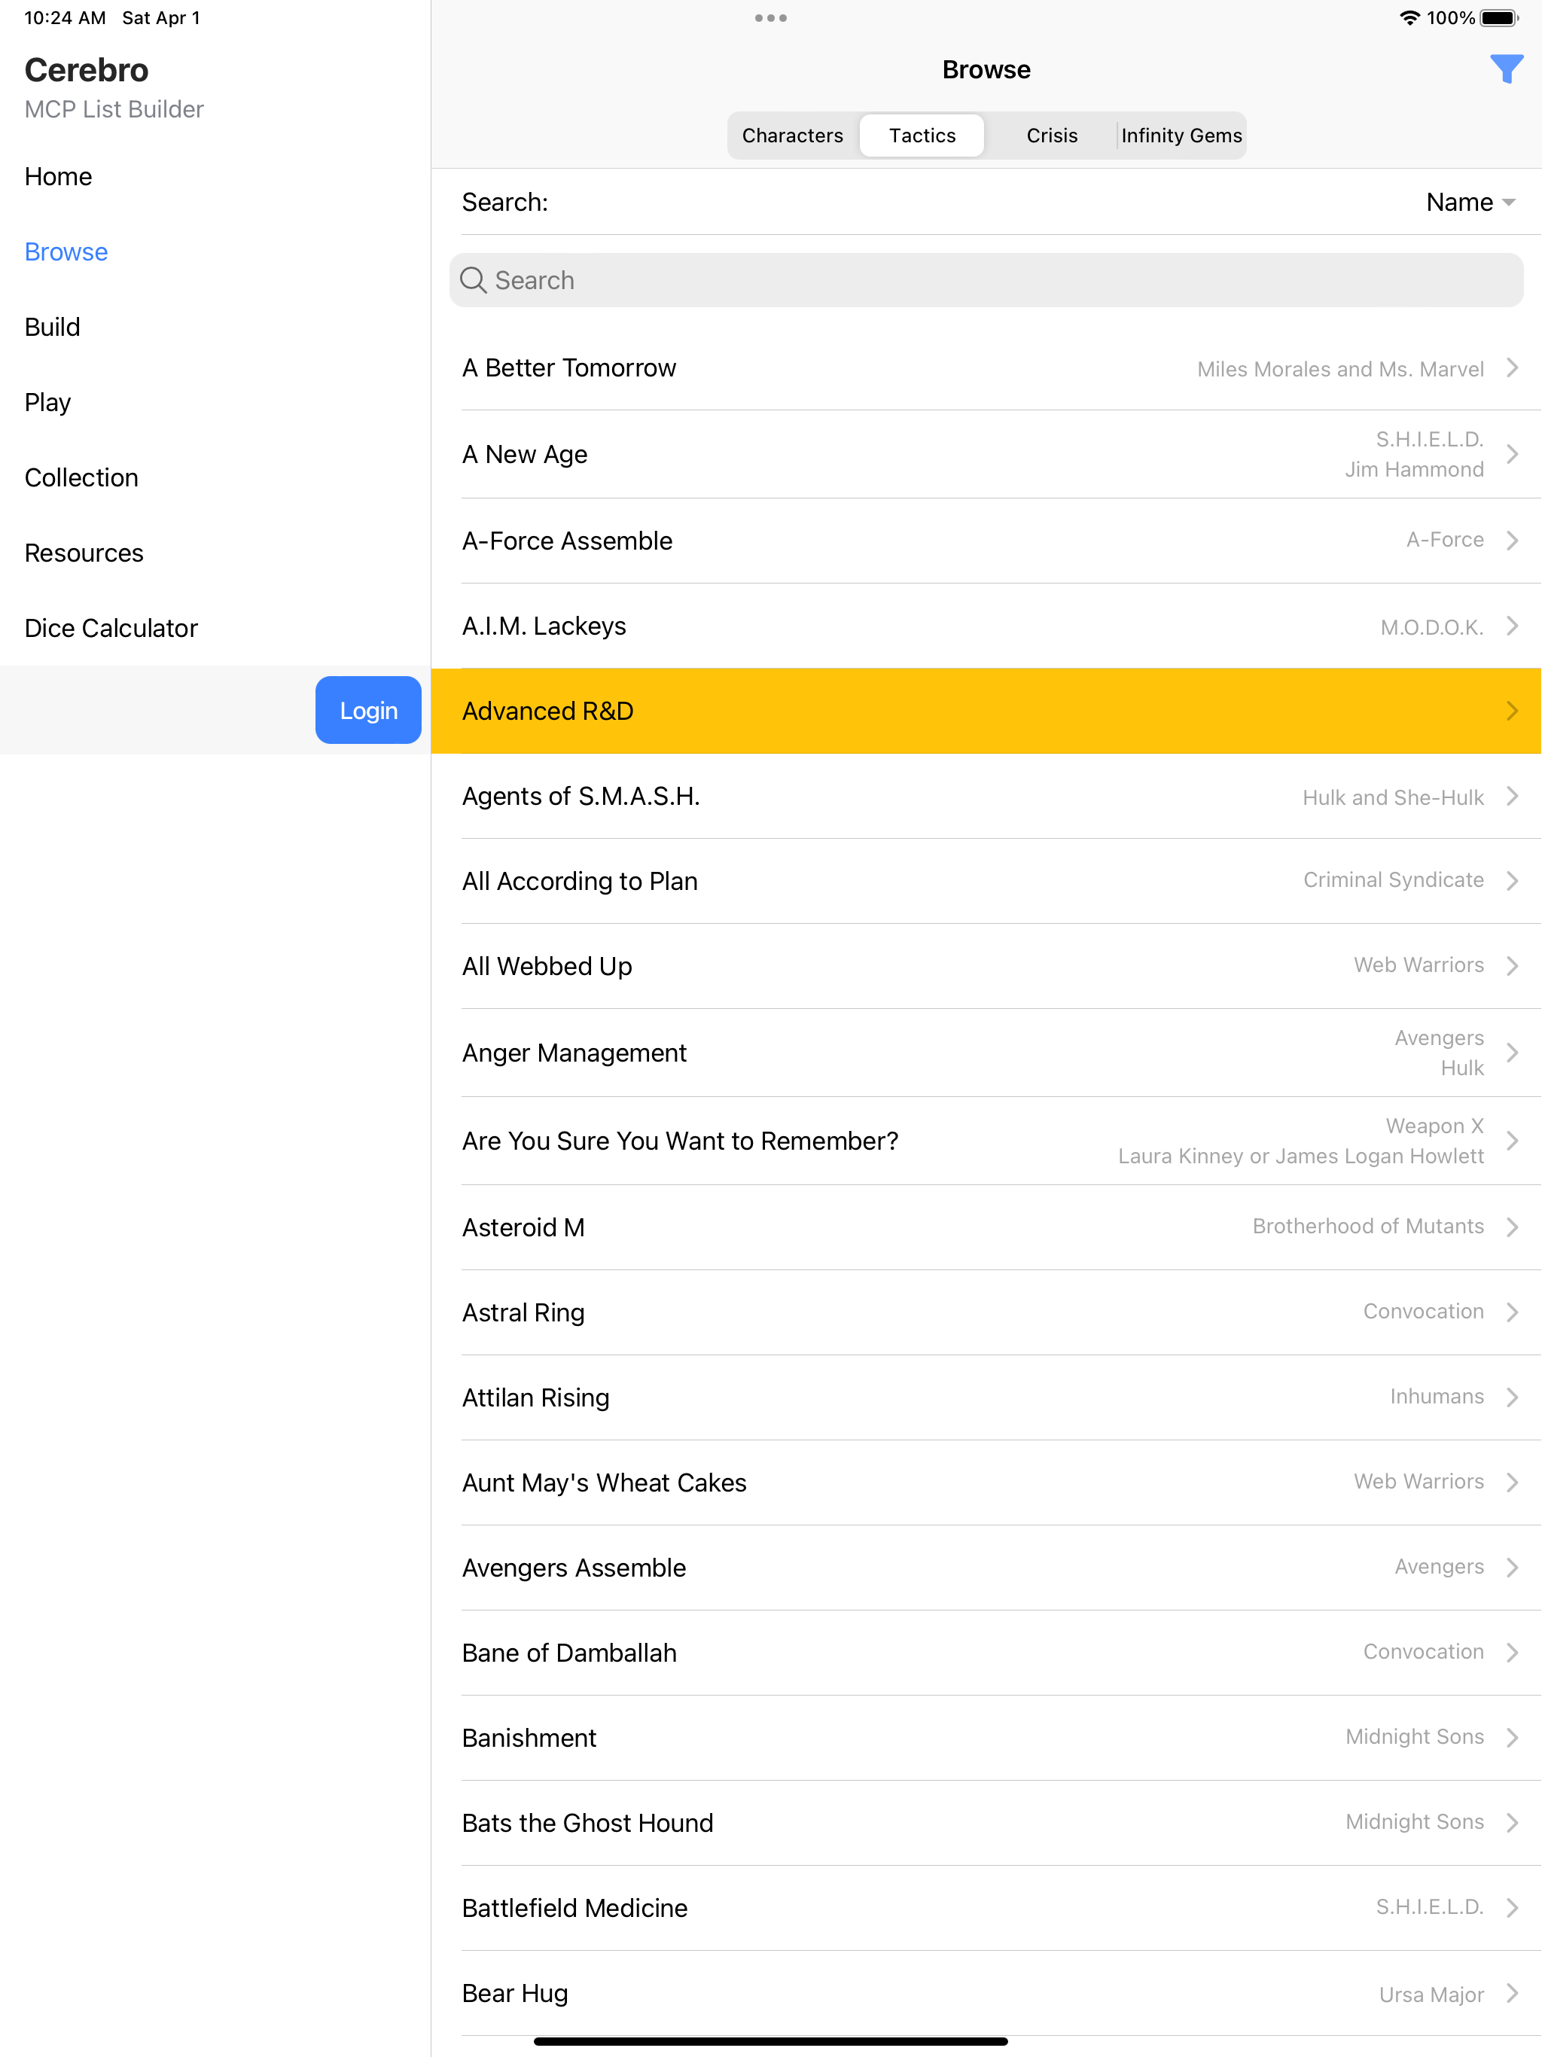Select 'Agents of S.M.A.S.H.' tactic

coord(986,796)
